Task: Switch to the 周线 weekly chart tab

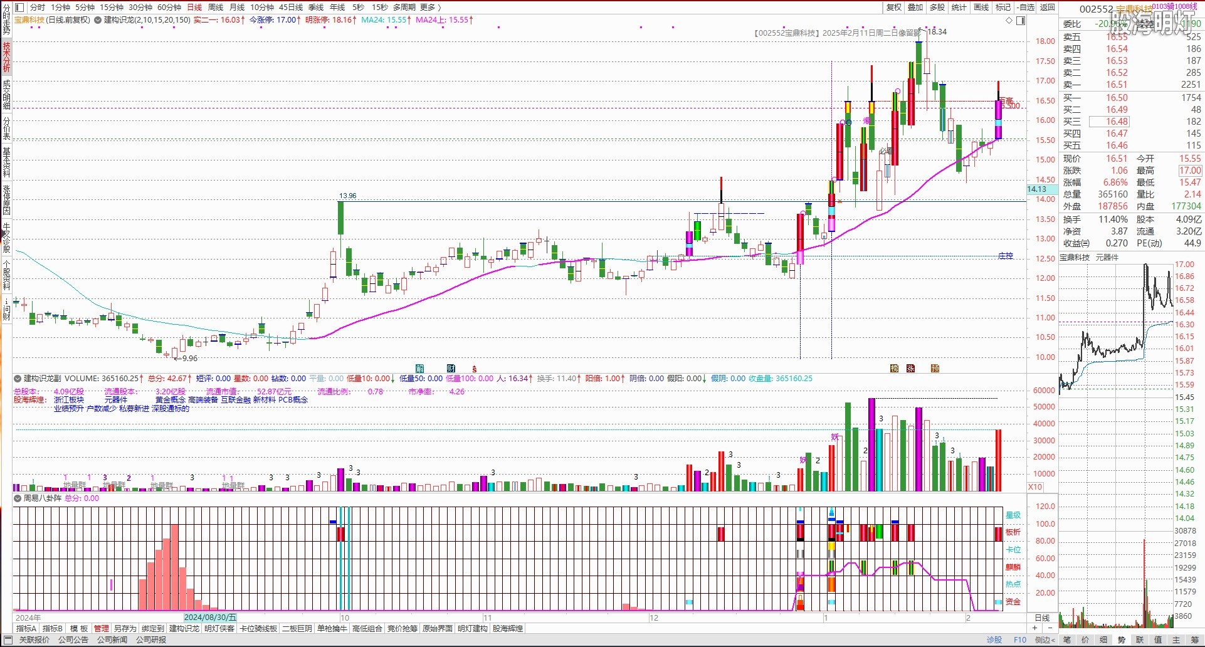Action: click(216, 7)
